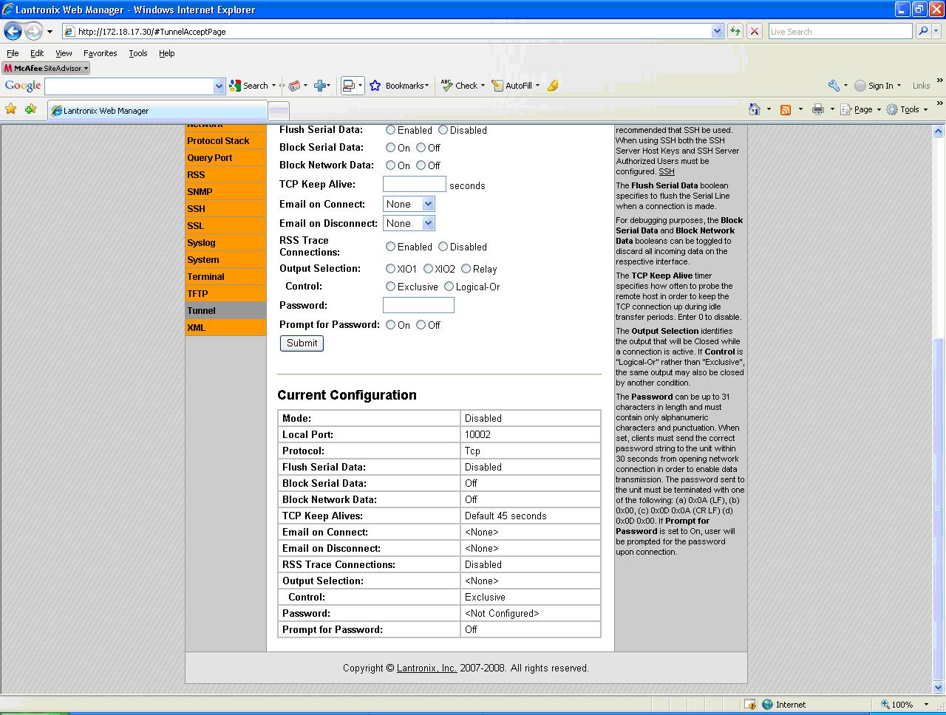Click the Google toolbar highlighter icon
Viewport: 946px width, 715px height.
tap(553, 86)
